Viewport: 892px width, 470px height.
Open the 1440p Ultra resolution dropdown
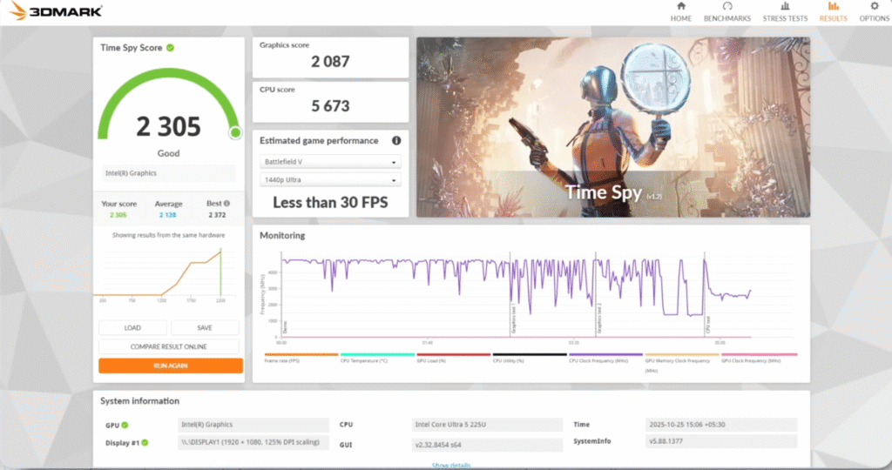coord(330,180)
